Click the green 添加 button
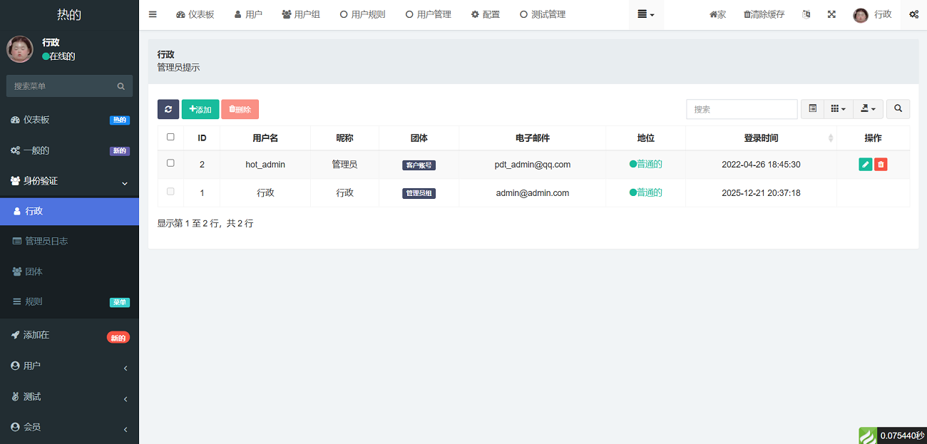Screen dimensions: 927x444 pos(200,109)
